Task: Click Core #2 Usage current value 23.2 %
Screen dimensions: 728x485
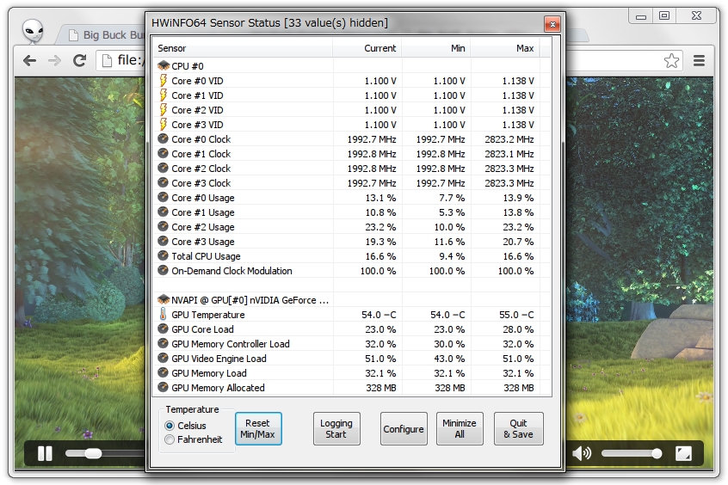Action: [380, 227]
